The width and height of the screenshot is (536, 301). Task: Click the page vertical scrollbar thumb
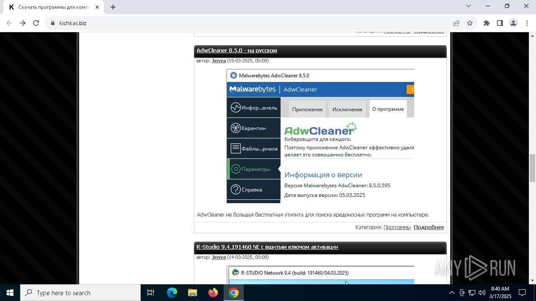tap(532, 168)
